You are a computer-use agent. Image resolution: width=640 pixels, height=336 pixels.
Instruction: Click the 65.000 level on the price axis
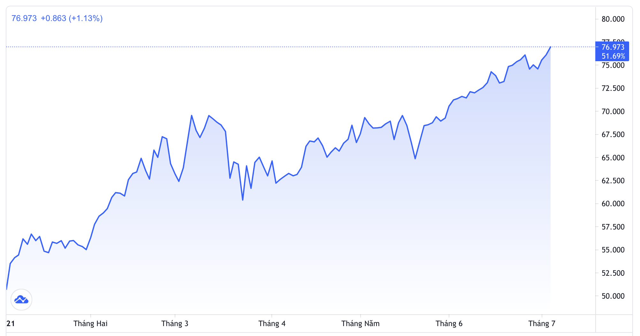pyautogui.click(x=613, y=158)
